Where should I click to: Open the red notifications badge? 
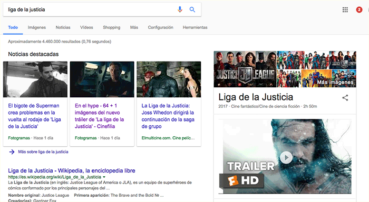coord(359,9)
